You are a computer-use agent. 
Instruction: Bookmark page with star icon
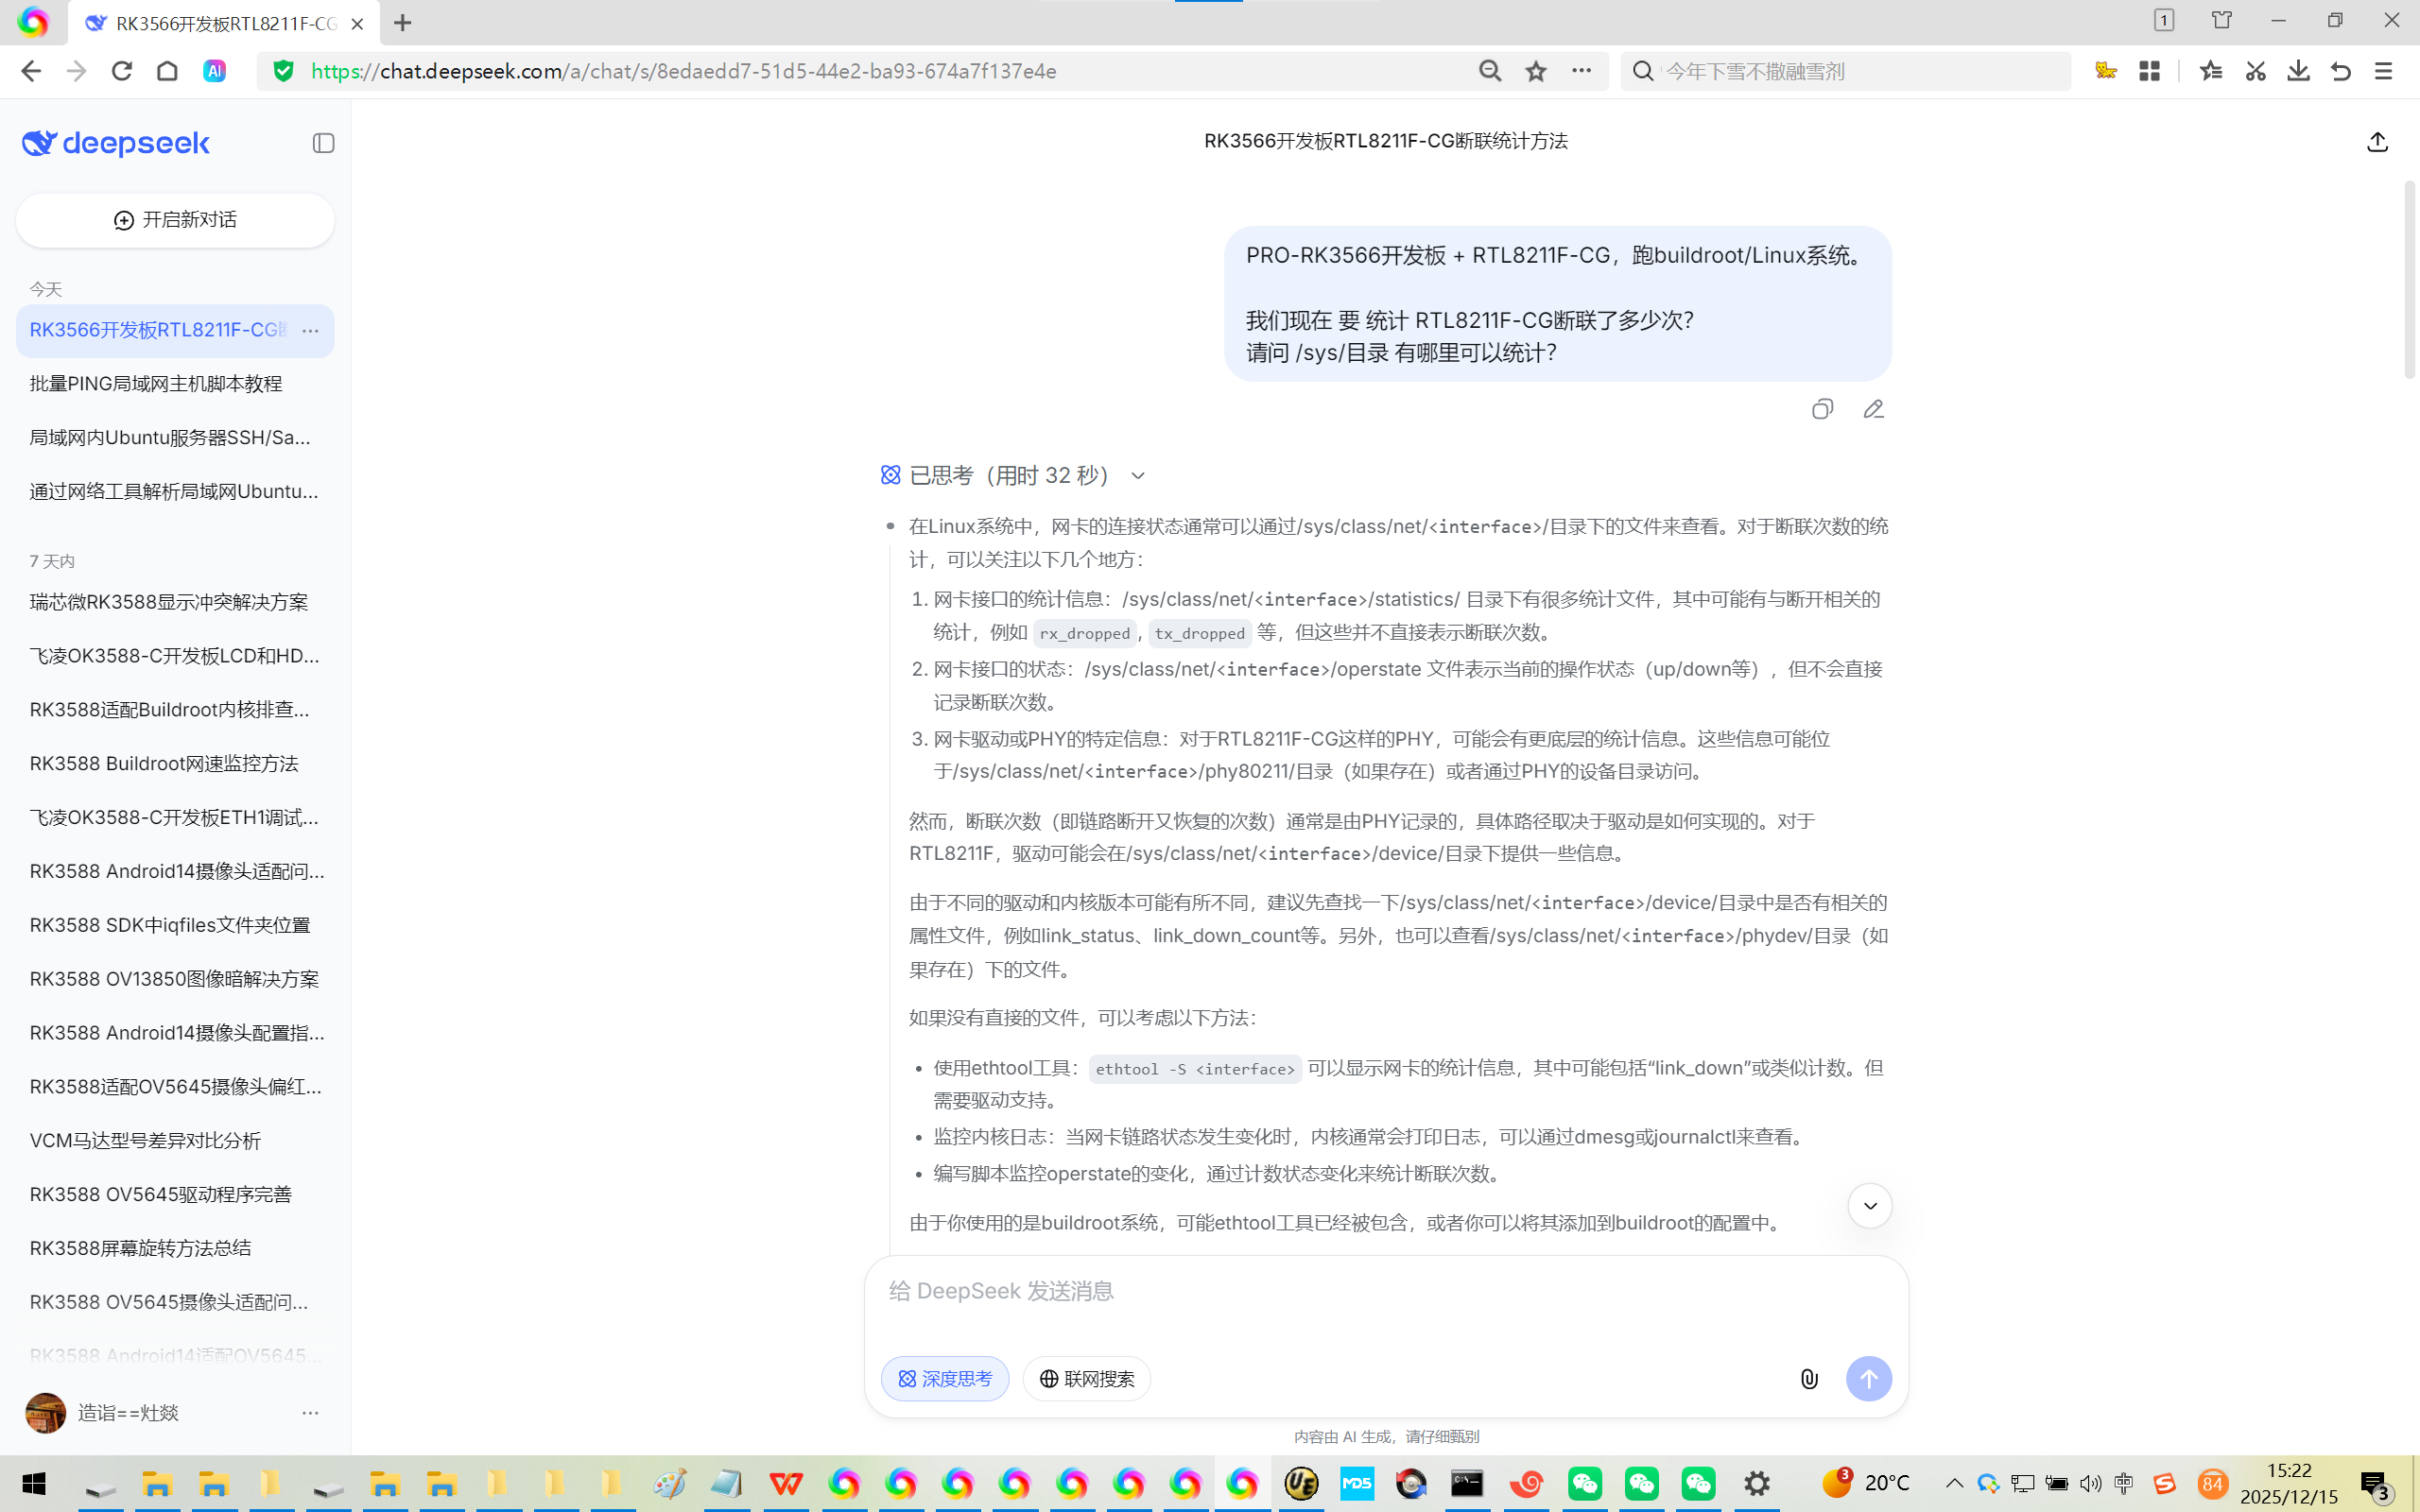point(1536,71)
